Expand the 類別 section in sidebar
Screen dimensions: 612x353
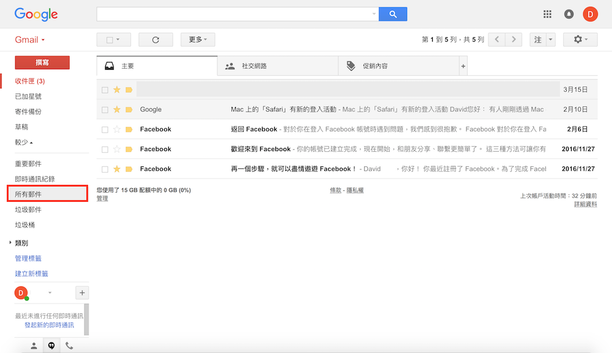pos(10,243)
